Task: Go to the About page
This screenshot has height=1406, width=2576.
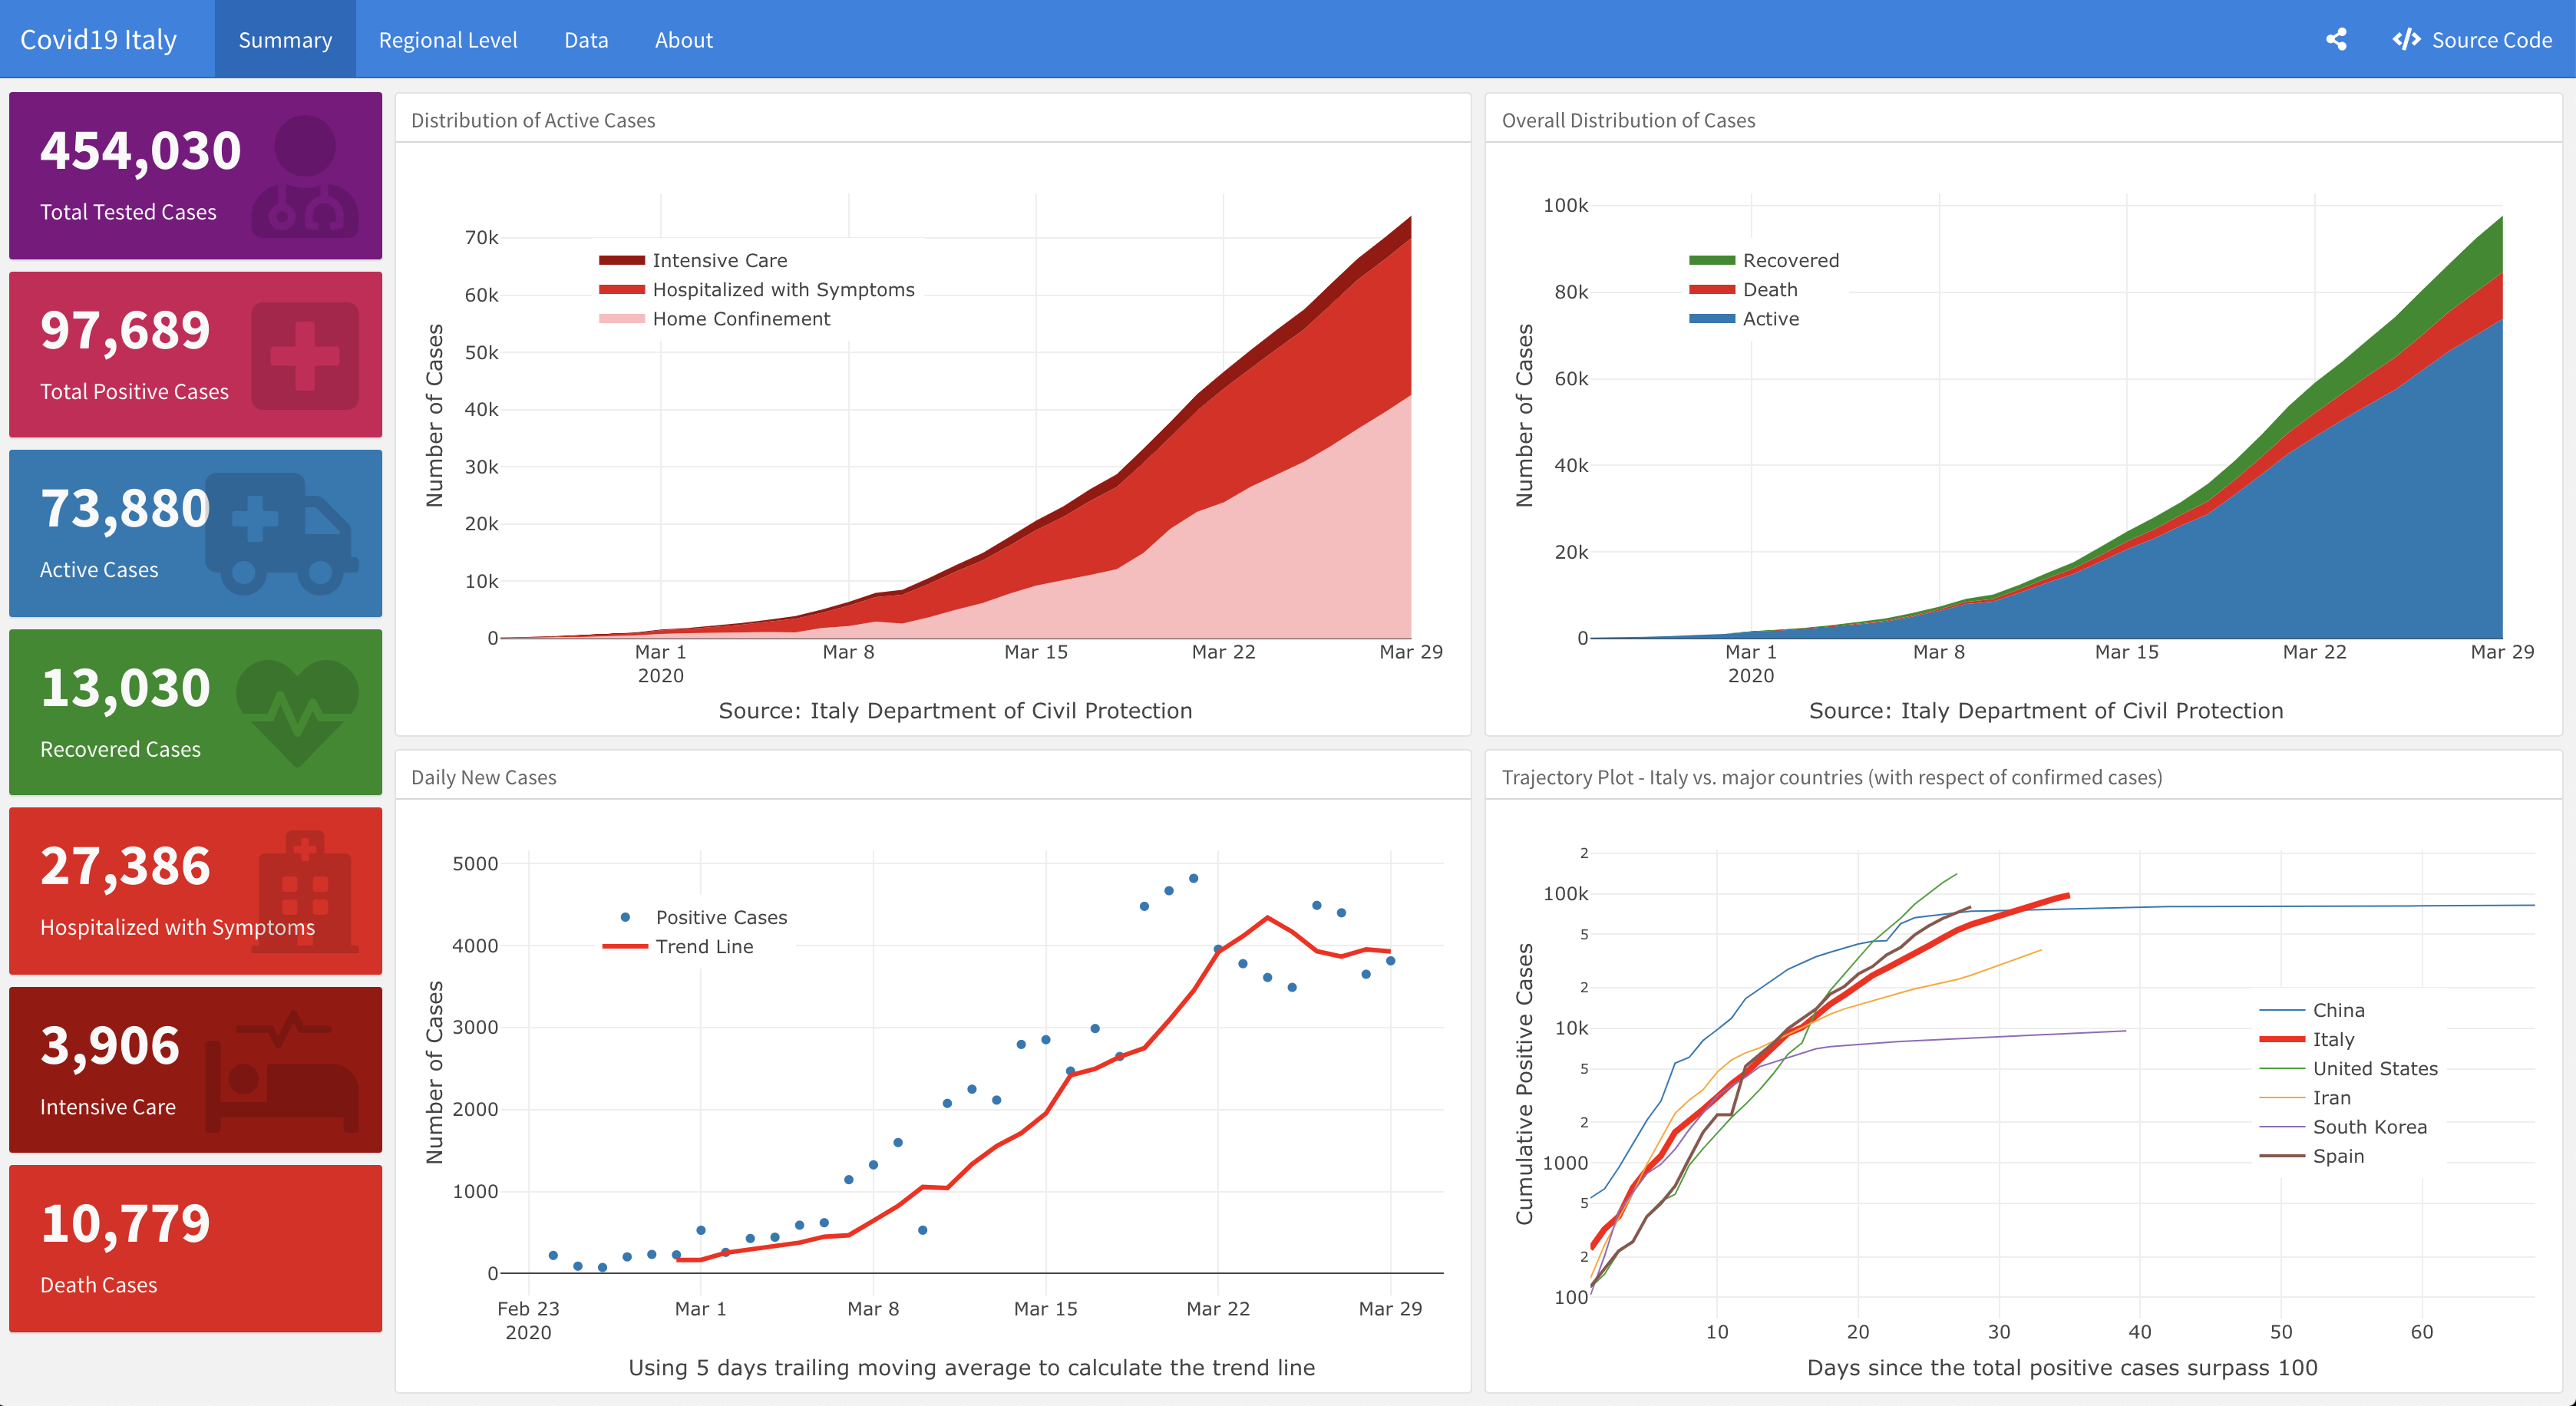Action: pyautogui.click(x=684, y=40)
